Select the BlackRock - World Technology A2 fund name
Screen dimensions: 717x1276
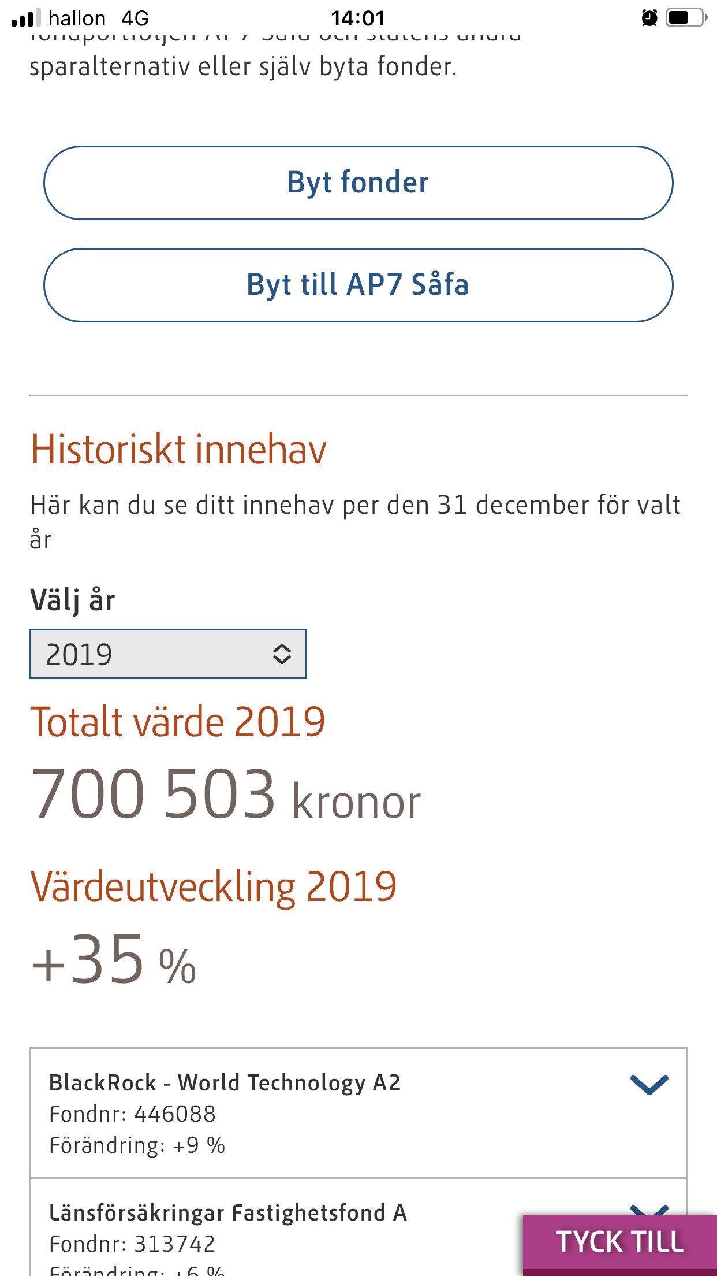point(225,1082)
